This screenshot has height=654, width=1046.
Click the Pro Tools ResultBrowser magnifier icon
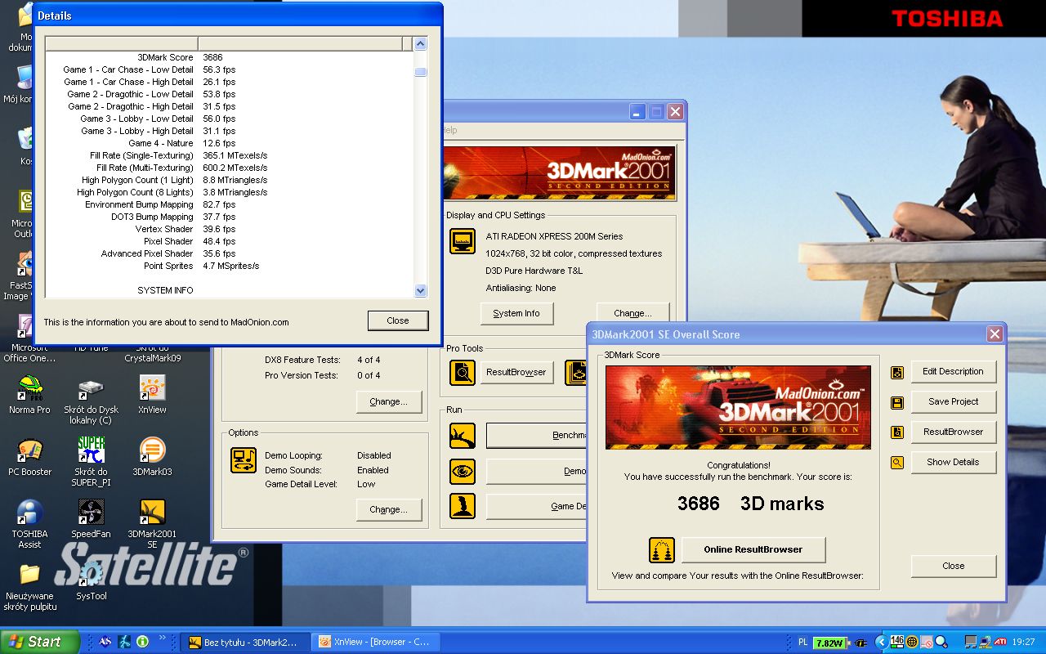(463, 372)
